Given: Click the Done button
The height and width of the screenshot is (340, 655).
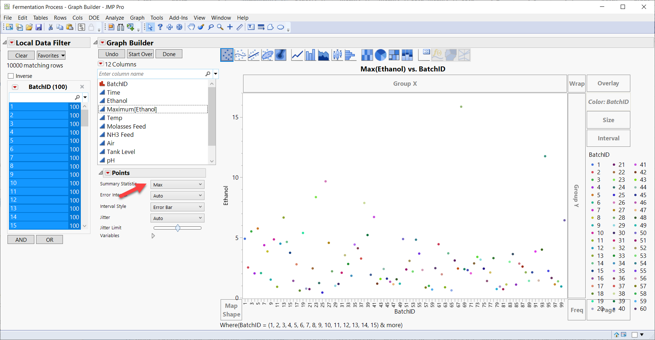Looking at the screenshot, I should click(169, 54).
